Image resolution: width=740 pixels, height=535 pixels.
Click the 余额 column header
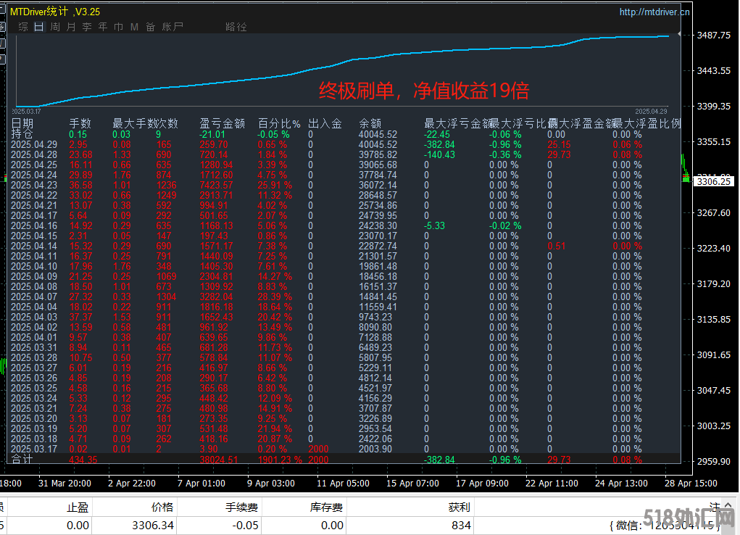(370, 123)
